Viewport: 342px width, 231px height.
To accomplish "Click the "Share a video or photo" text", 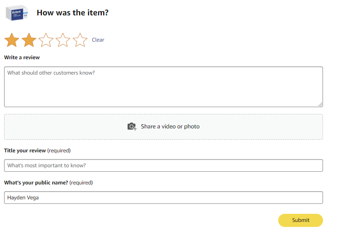I will [170, 127].
